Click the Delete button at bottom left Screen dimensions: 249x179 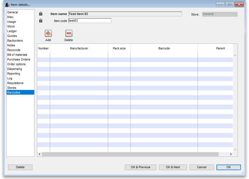point(20,167)
